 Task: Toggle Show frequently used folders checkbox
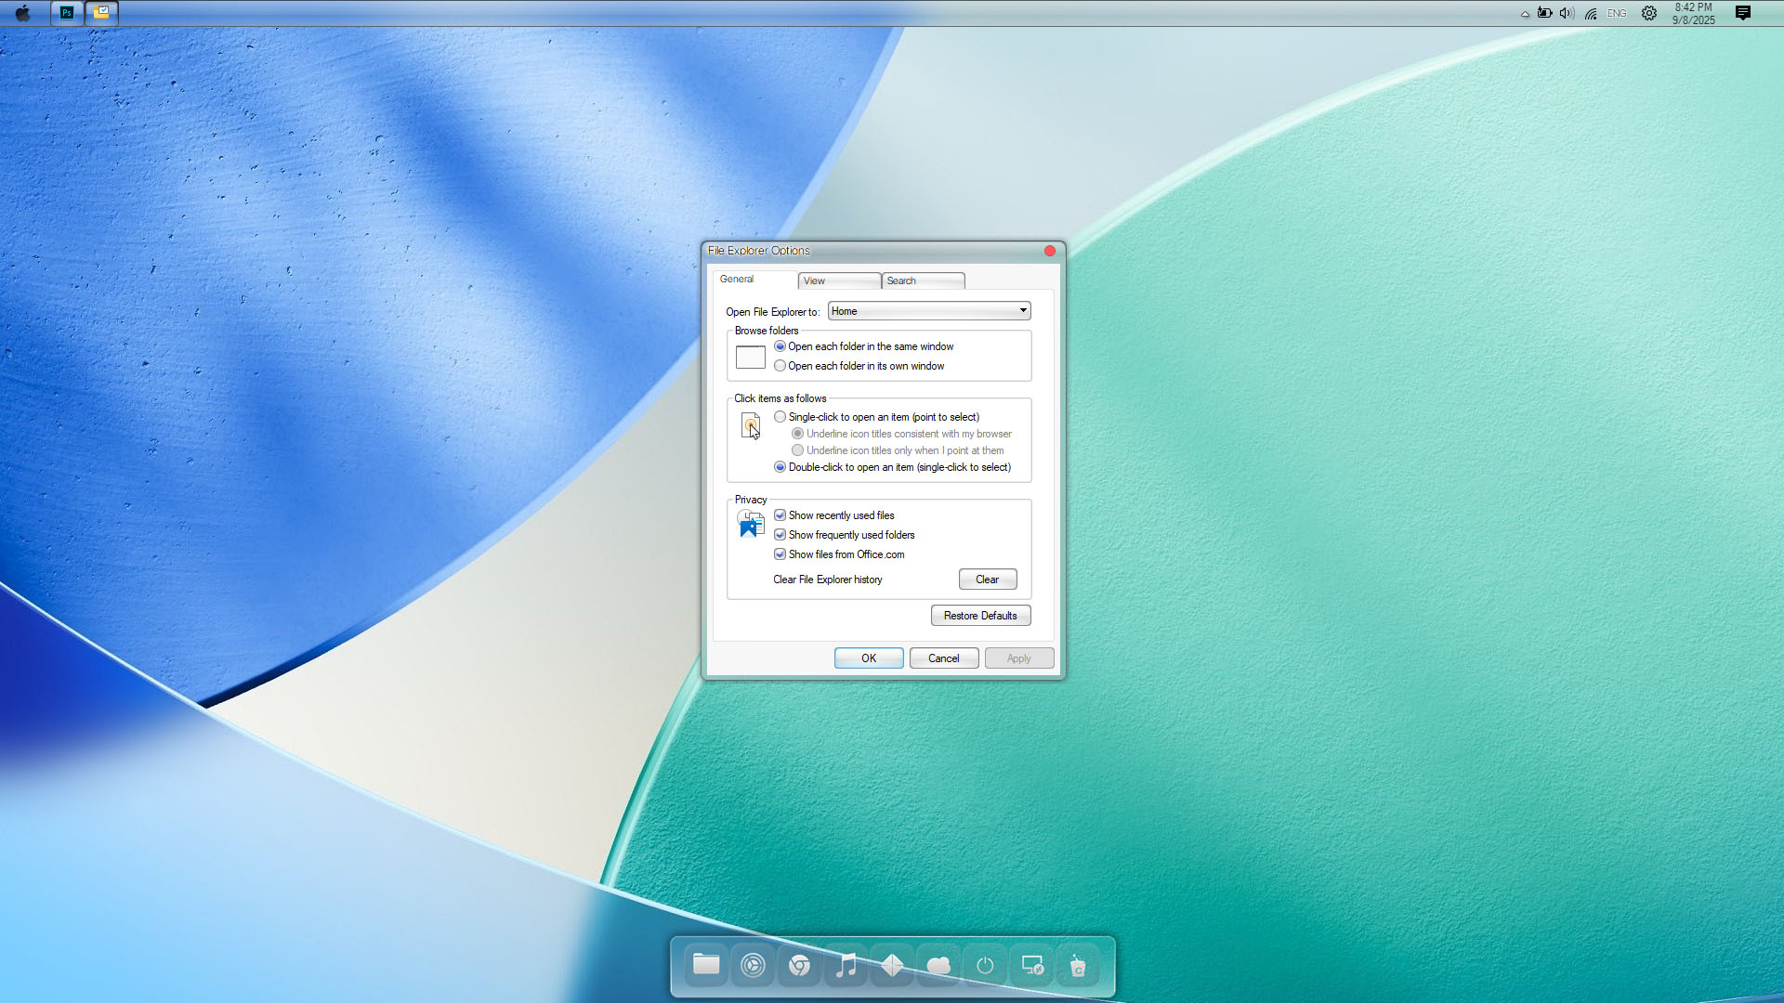[x=780, y=535]
